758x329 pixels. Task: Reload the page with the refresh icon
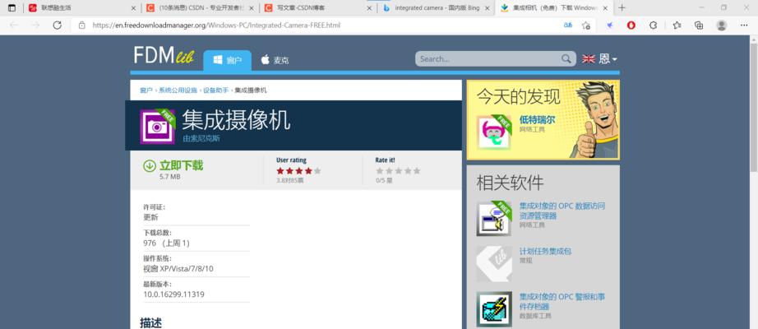pos(57,25)
